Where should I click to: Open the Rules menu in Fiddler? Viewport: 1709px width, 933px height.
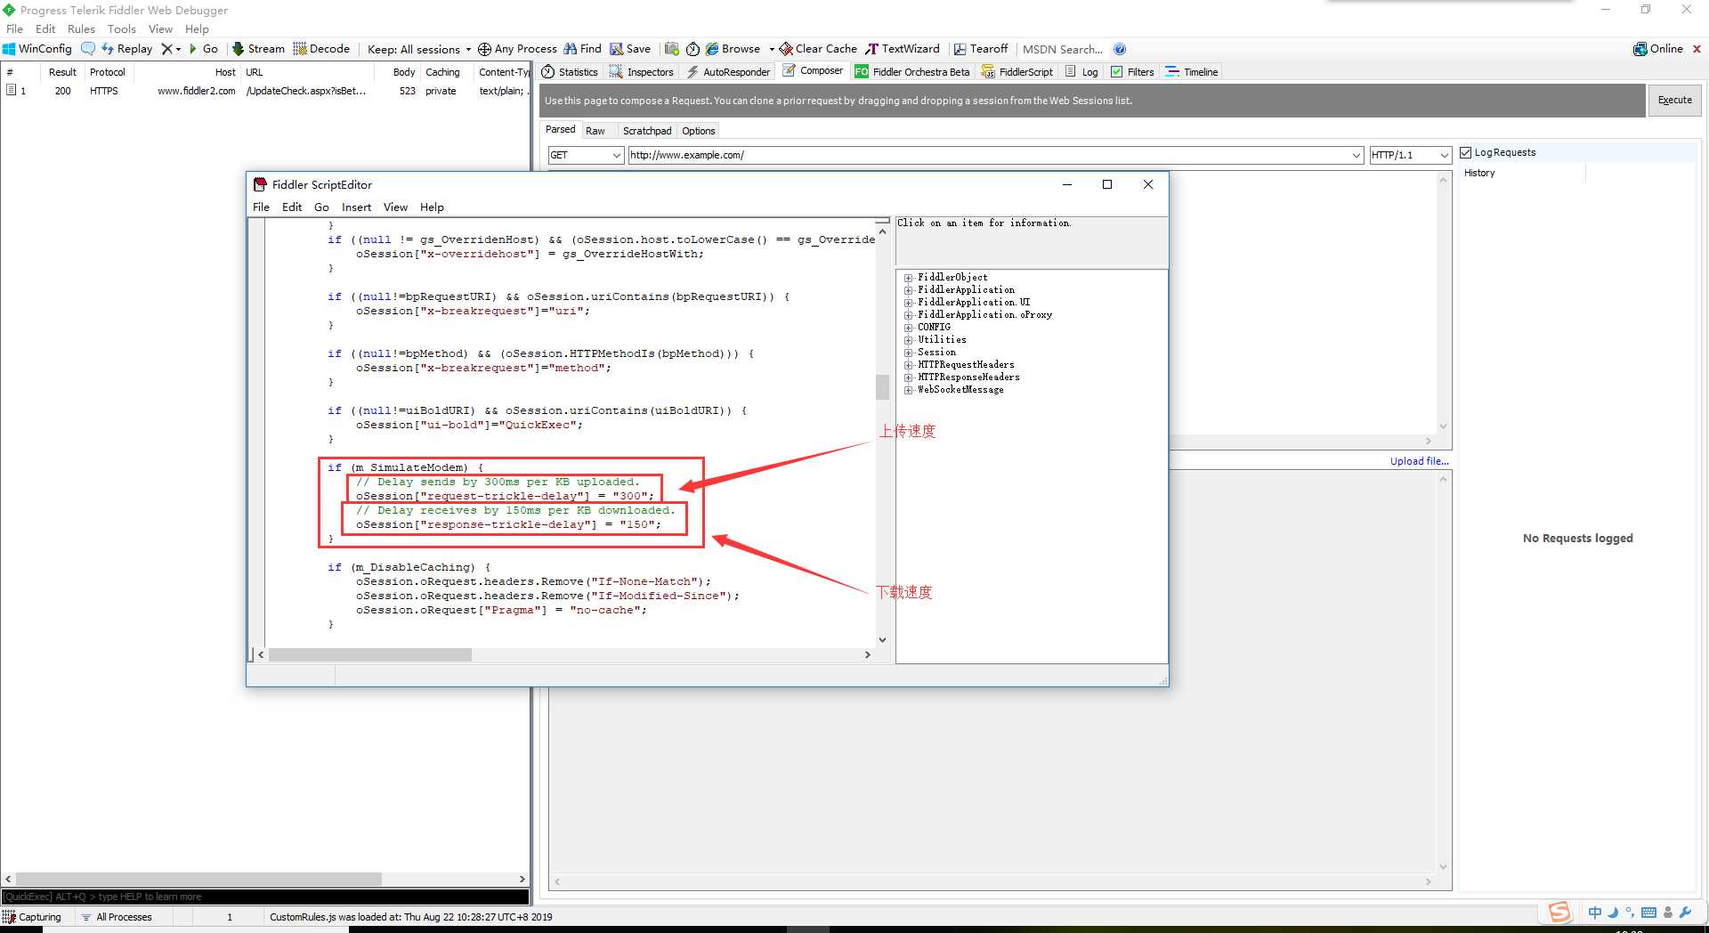pyautogui.click(x=81, y=29)
